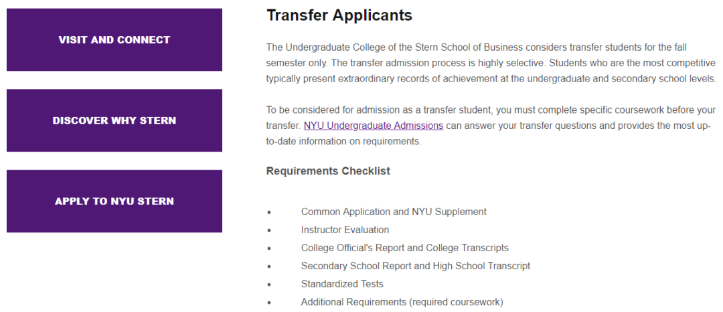
Task: Click the Discover Why Stern button
Action: (114, 120)
